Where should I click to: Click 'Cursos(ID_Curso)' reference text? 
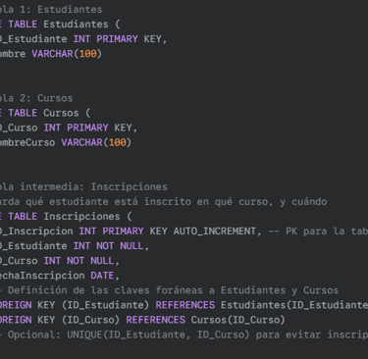[238, 320]
